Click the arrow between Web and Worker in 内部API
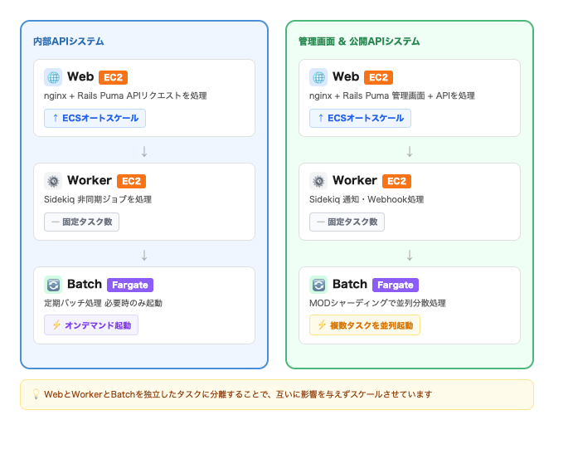The width and height of the screenshot is (573, 449). [x=144, y=151]
